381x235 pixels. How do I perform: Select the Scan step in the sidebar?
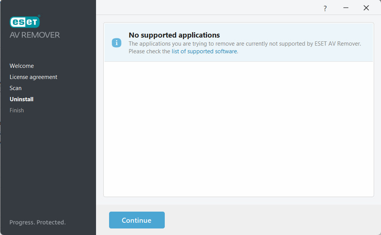point(15,88)
